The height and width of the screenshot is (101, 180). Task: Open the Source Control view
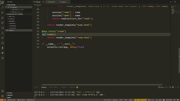tap(3, 13)
